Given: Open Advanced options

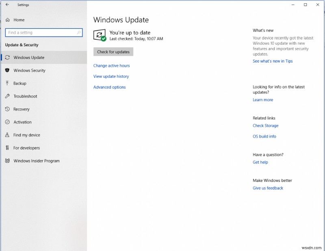Looking at the screenshot, I should tap(109, 87).
